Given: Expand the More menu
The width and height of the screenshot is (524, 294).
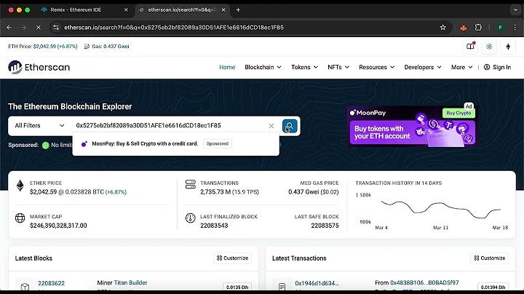Looking at the screenshot, I should (x=462, y=67).
